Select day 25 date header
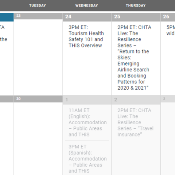This screenshot has height=175, width=175. coord(136,17)
